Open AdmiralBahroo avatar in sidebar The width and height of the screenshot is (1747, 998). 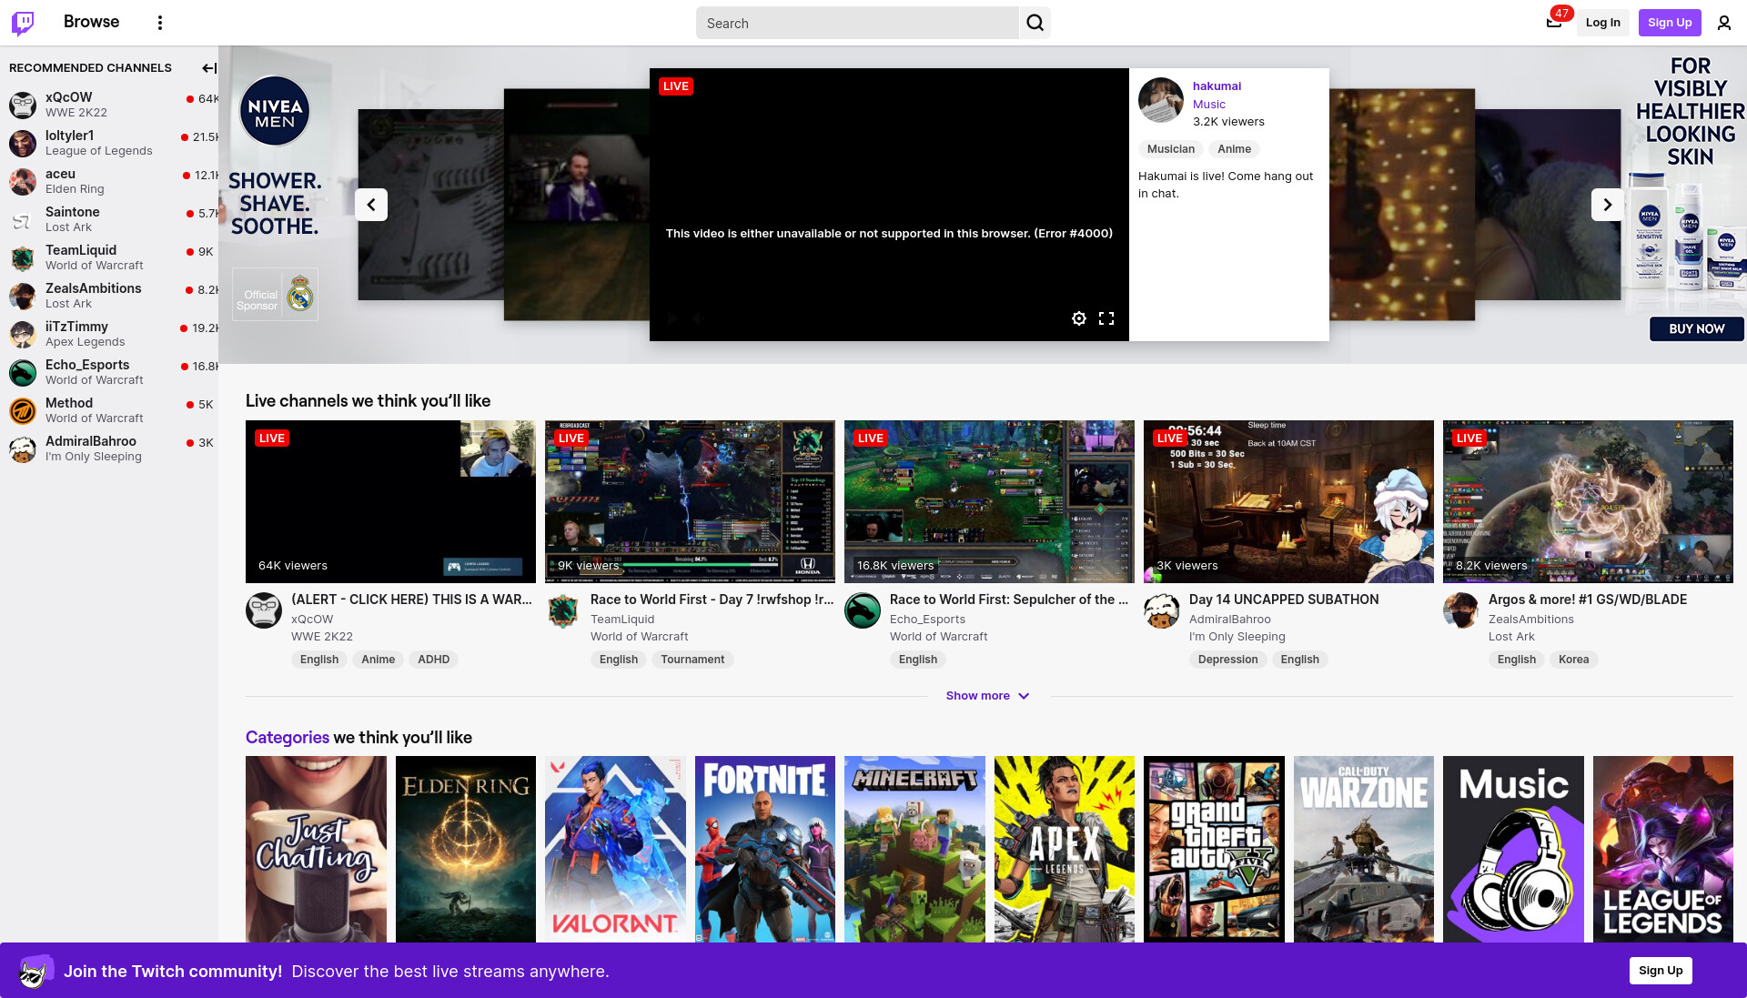coord(23,449)
